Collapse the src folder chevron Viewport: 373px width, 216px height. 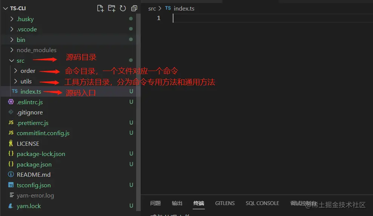click(11, 60)
